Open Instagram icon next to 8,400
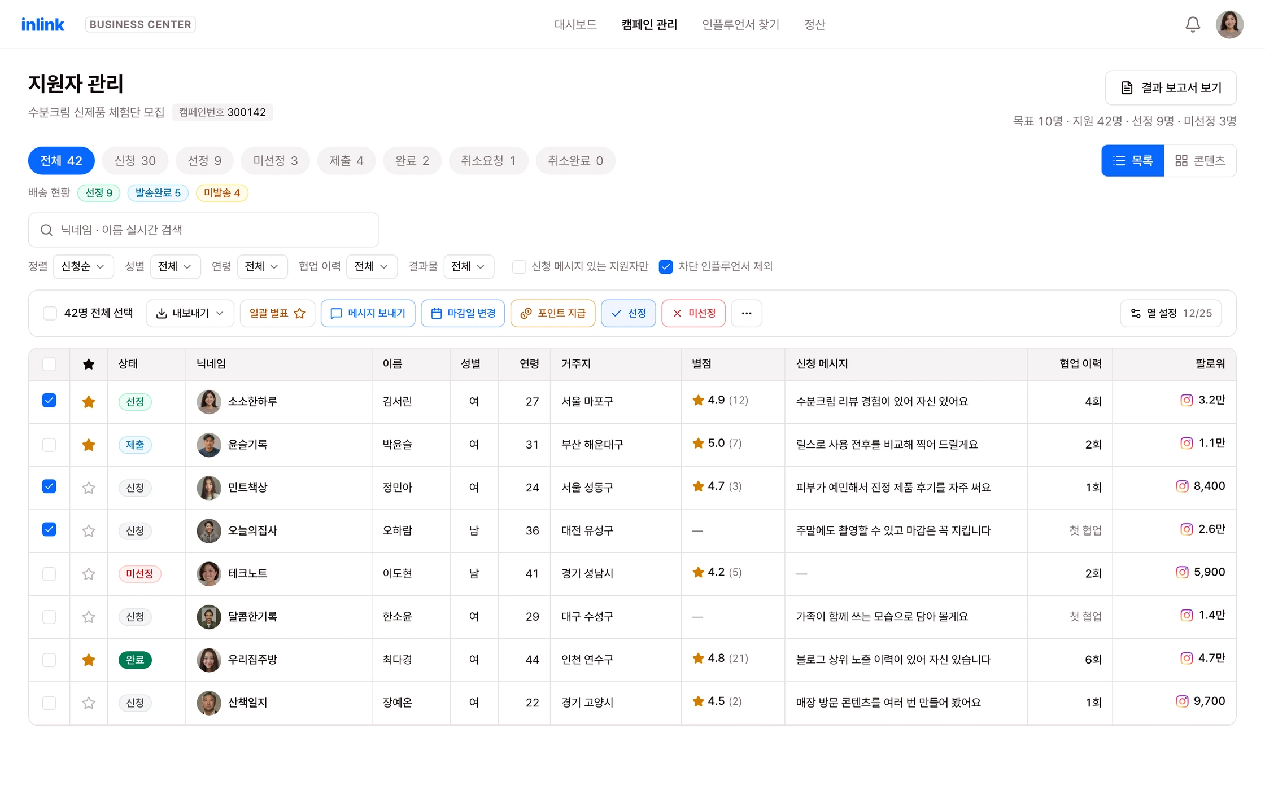The height and width of the screenshot is (790, 1265). [x=1182, y=486]
